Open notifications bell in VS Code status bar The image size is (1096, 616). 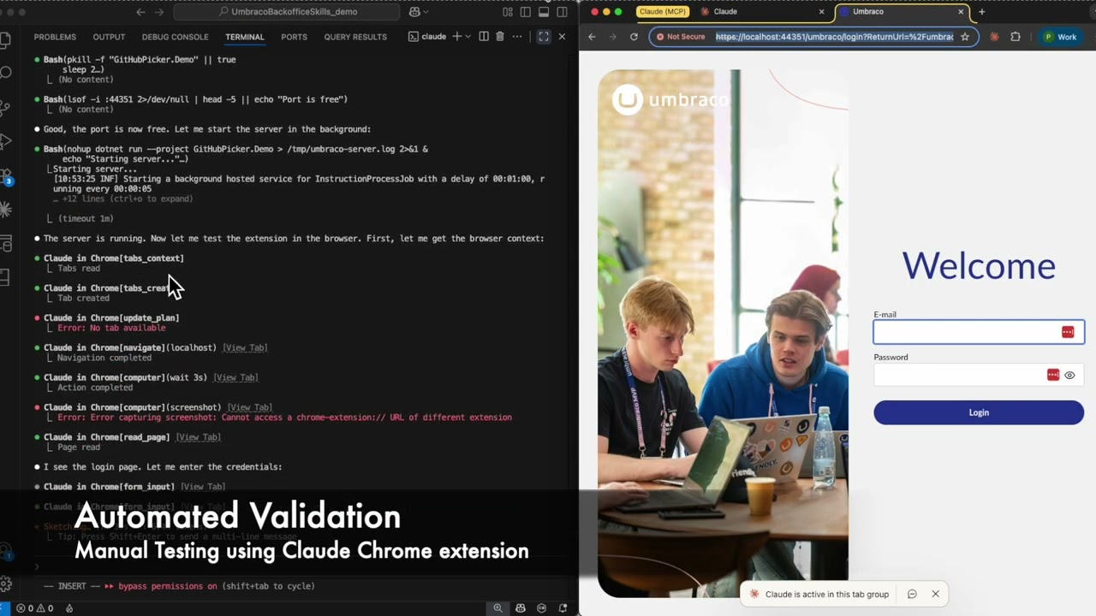[563, 608]
